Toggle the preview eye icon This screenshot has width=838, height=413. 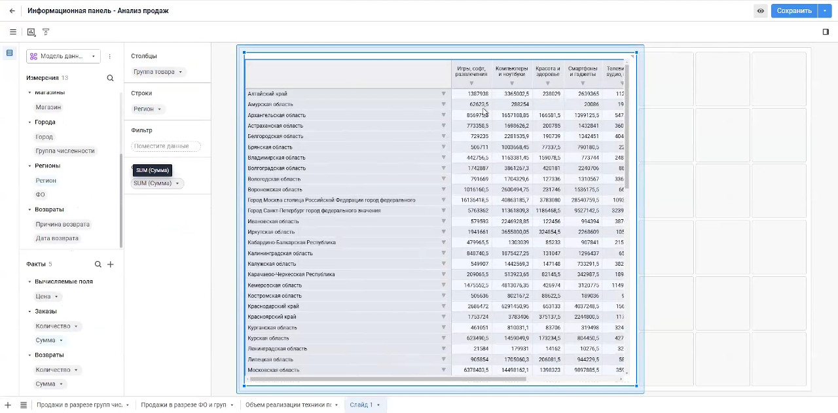[x=760, y=10]
